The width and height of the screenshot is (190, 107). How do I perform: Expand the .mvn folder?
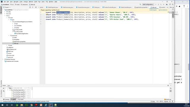pyautogui.click(x=5, y=14)
